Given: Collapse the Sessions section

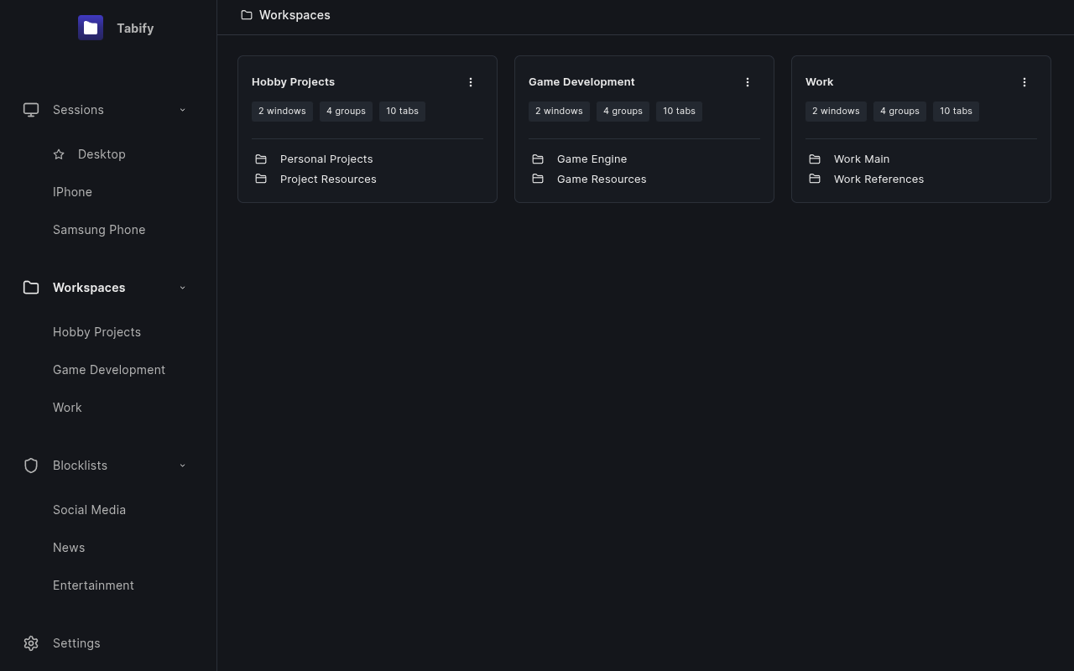Looking at the screenshot, I should pyautogui.click(x=182, y=109).
